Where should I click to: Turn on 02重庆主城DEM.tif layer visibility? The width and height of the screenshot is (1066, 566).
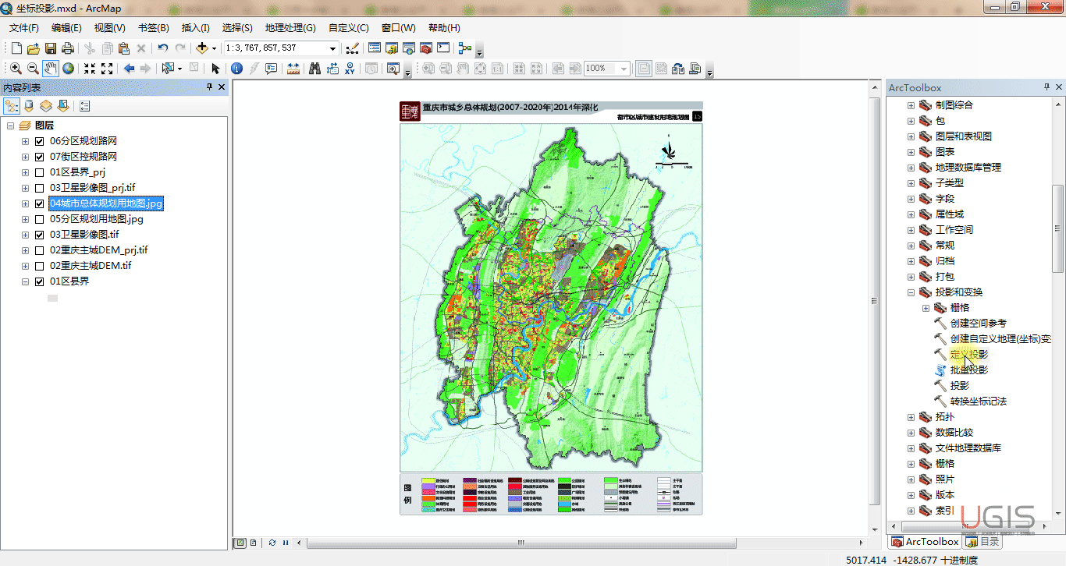point(40,266)
